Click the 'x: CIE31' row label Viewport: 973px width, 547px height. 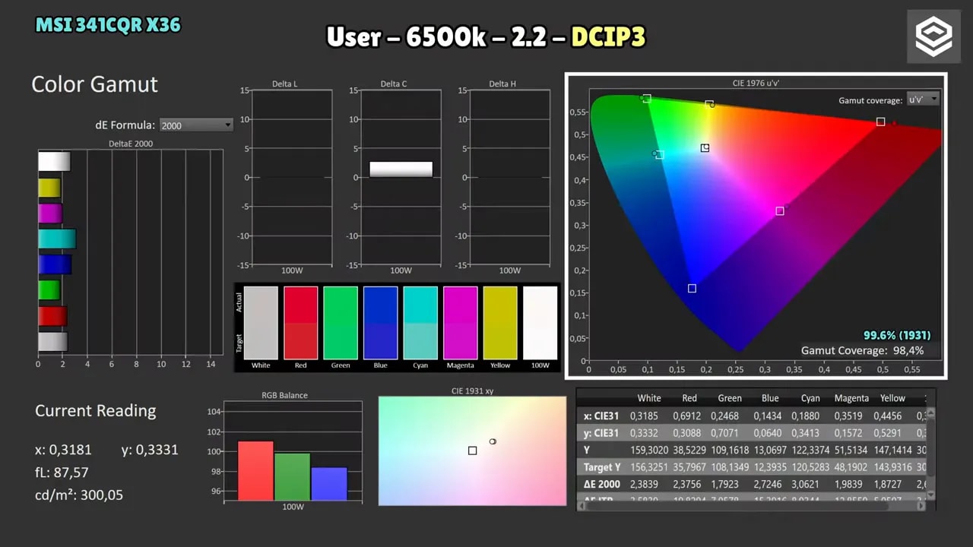[x=601, y=416]
